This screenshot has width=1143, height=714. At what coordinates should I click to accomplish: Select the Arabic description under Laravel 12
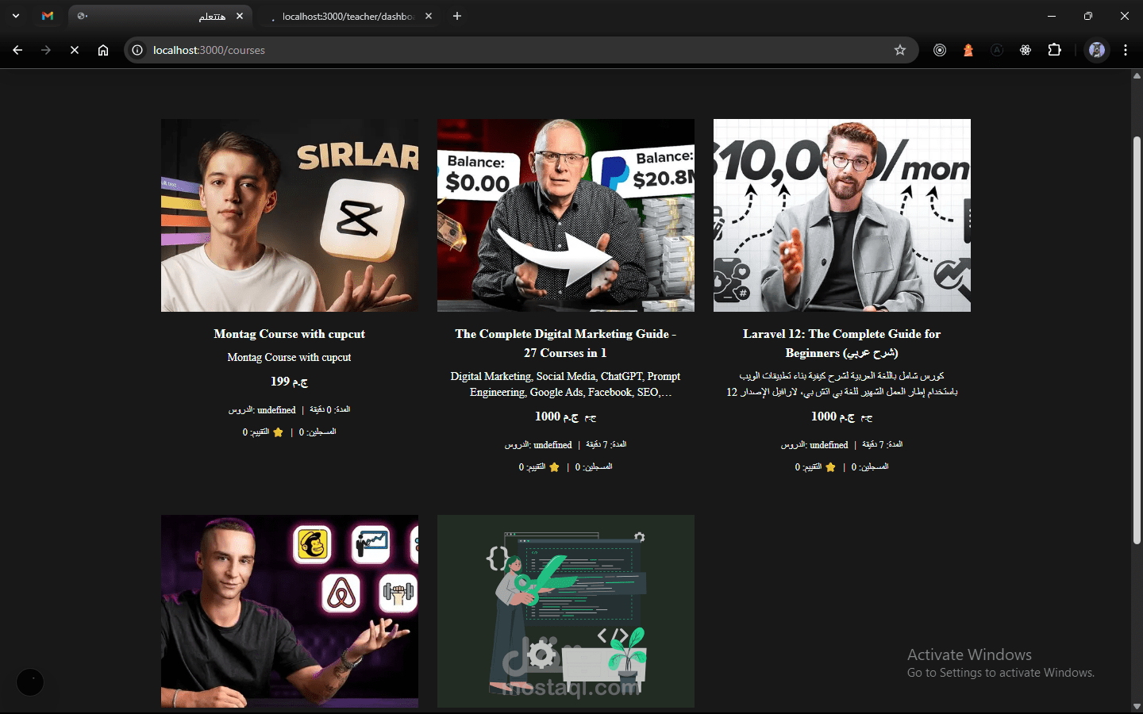(842, 384)
